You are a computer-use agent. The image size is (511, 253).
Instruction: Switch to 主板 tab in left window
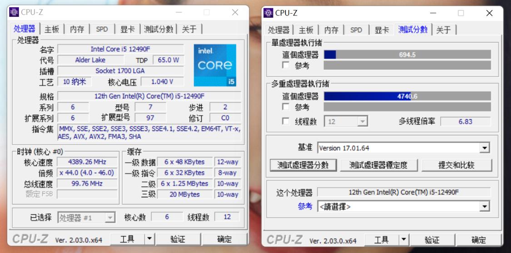tap(52, 29)
